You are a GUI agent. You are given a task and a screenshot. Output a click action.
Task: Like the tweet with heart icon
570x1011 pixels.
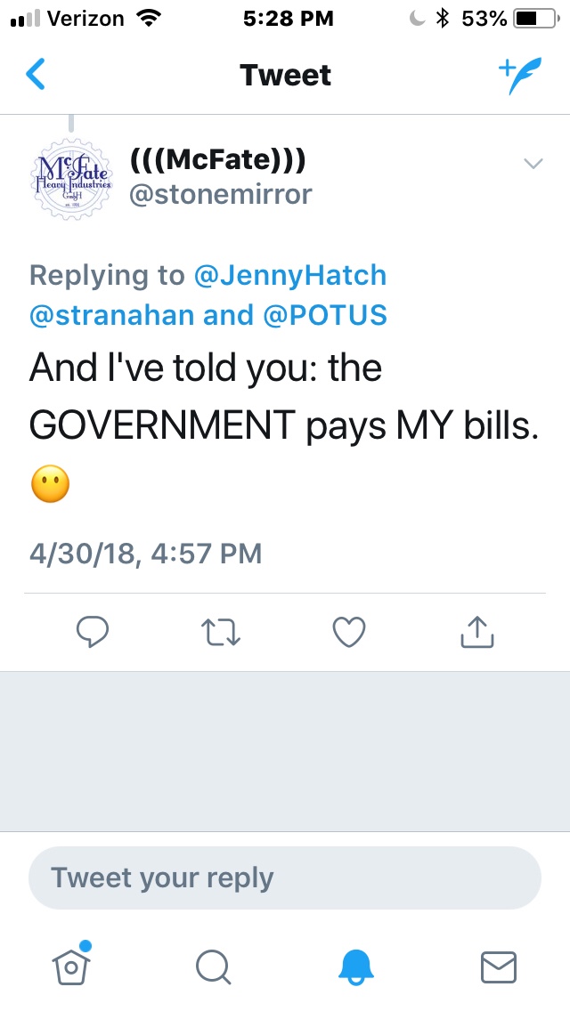[349, 631]
